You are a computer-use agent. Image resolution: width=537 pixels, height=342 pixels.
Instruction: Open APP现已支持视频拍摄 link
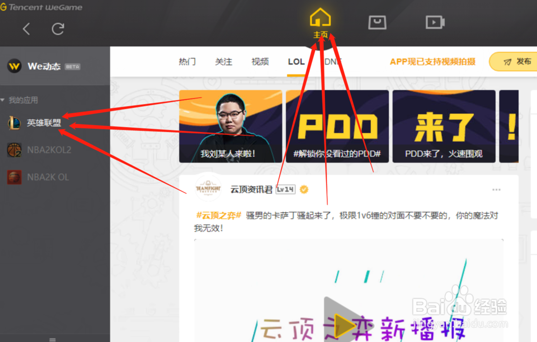point(432,62)
